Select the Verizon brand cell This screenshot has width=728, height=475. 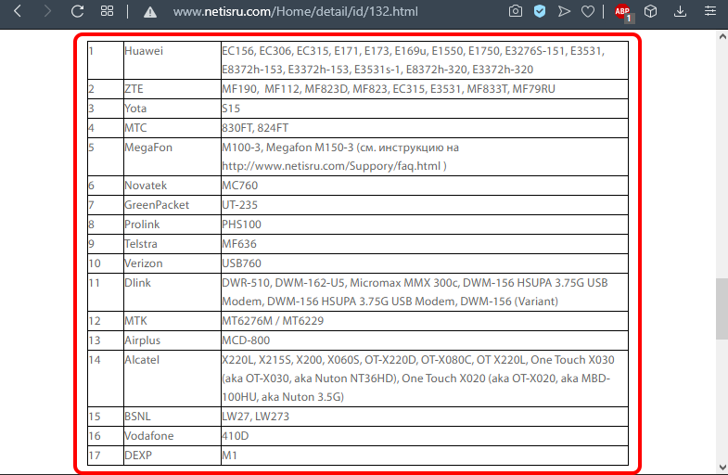tap(172, 263)
